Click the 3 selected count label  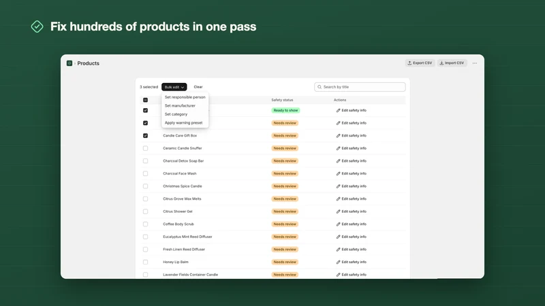pyautogui.click(x=149, y=87)
